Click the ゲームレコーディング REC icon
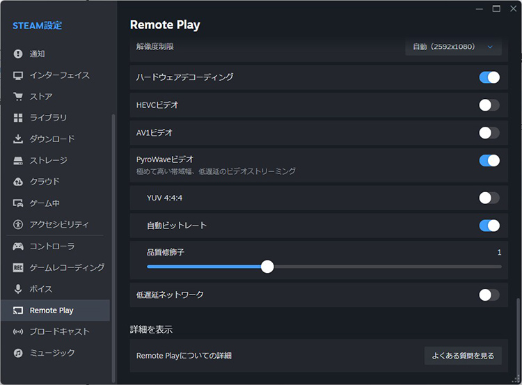This screenshot has height=385, width=522. pyautogui.click(x=18, y=267)
